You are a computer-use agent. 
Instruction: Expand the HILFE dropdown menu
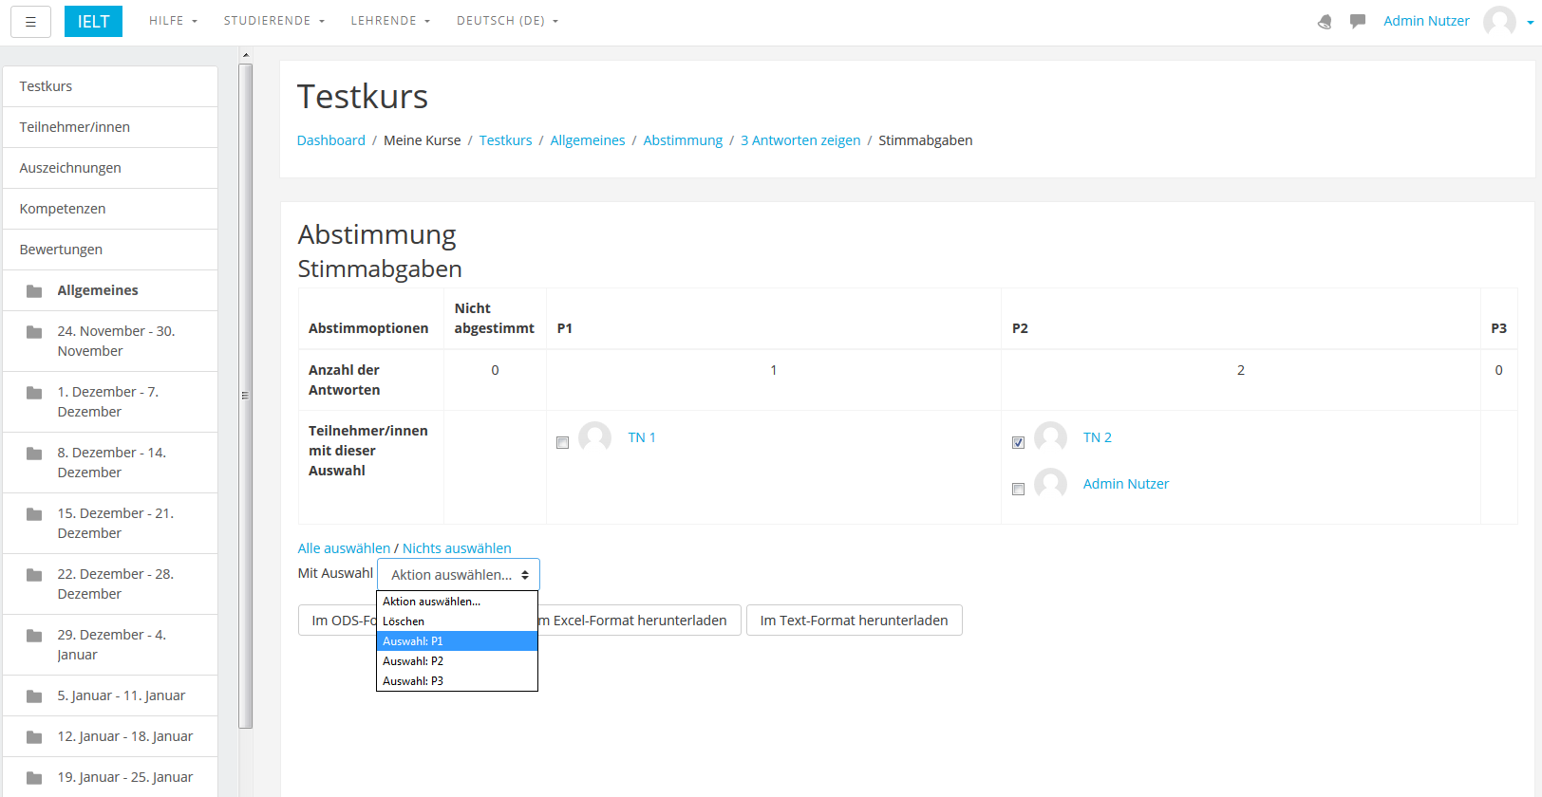click(173, 21)
